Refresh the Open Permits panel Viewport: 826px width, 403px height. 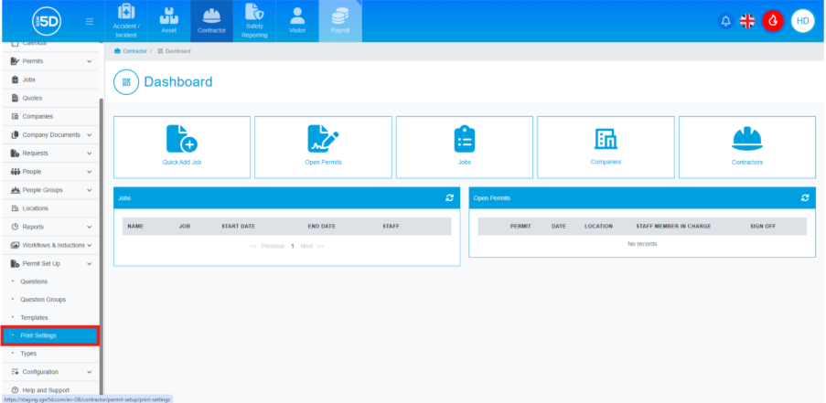coord(805,197)
